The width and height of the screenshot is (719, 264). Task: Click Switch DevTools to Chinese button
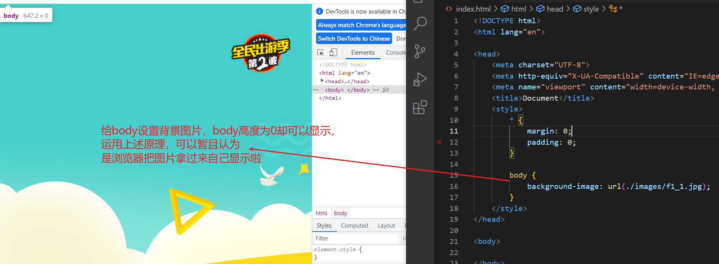(x=354, y=39)
